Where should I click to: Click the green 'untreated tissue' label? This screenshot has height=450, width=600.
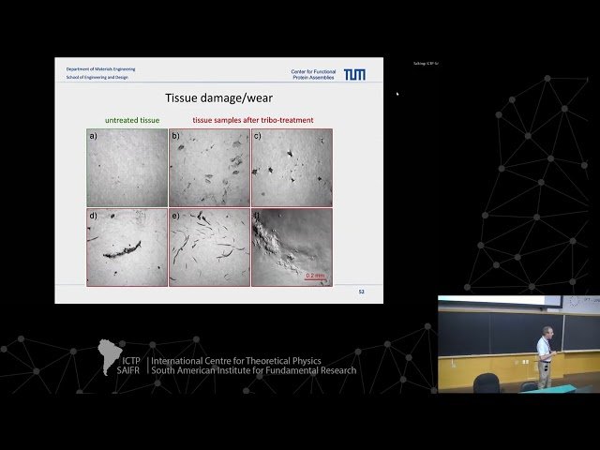click(131, 120)
